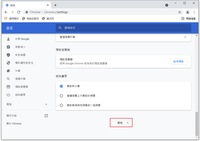Open a new tab with plus button
This screenshot has height=141, width=200.
coord(55,5)
